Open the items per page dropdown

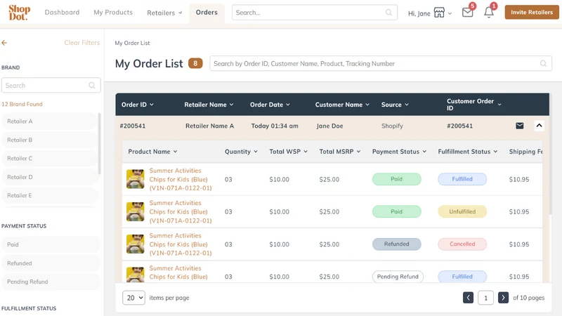pos(133,298)
